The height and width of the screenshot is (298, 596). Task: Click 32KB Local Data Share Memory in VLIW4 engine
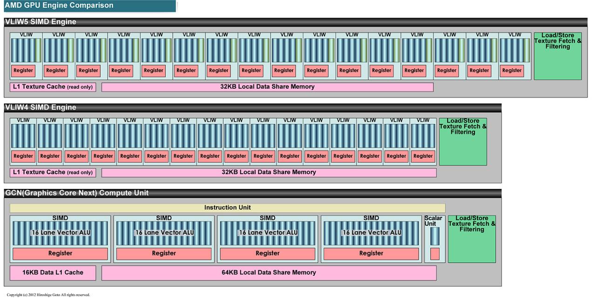(x=269, y=173)
